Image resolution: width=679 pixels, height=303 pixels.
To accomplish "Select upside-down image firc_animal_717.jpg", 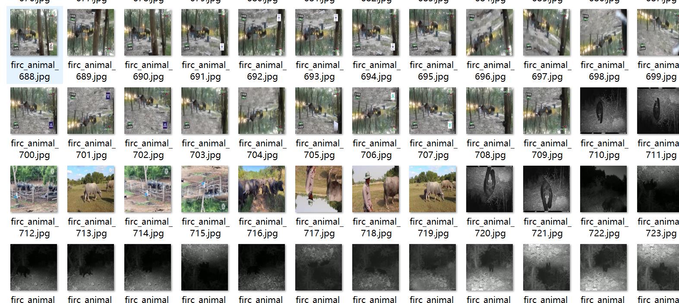I will (x=319, y=189).
